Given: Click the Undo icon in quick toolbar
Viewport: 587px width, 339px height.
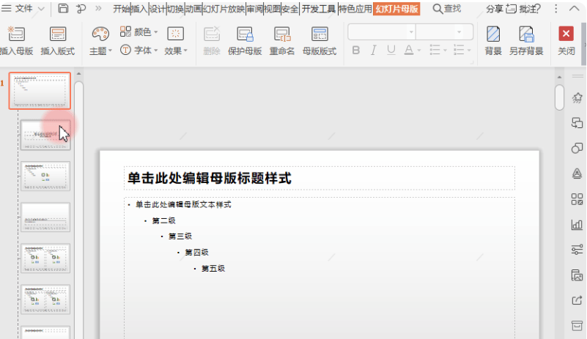Looking at the screenshot, I should 81,9.
